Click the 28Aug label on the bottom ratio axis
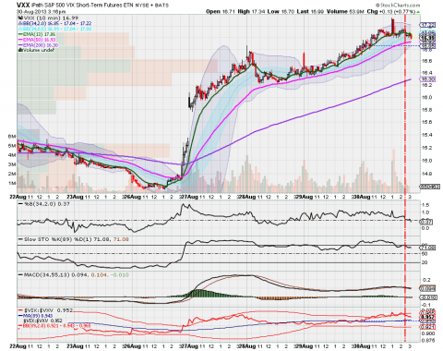This screenshot has width=443, height=351. [x=247, y=346]
